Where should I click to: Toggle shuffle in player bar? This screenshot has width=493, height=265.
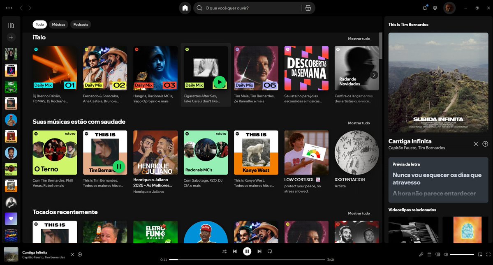coord(224,251)
